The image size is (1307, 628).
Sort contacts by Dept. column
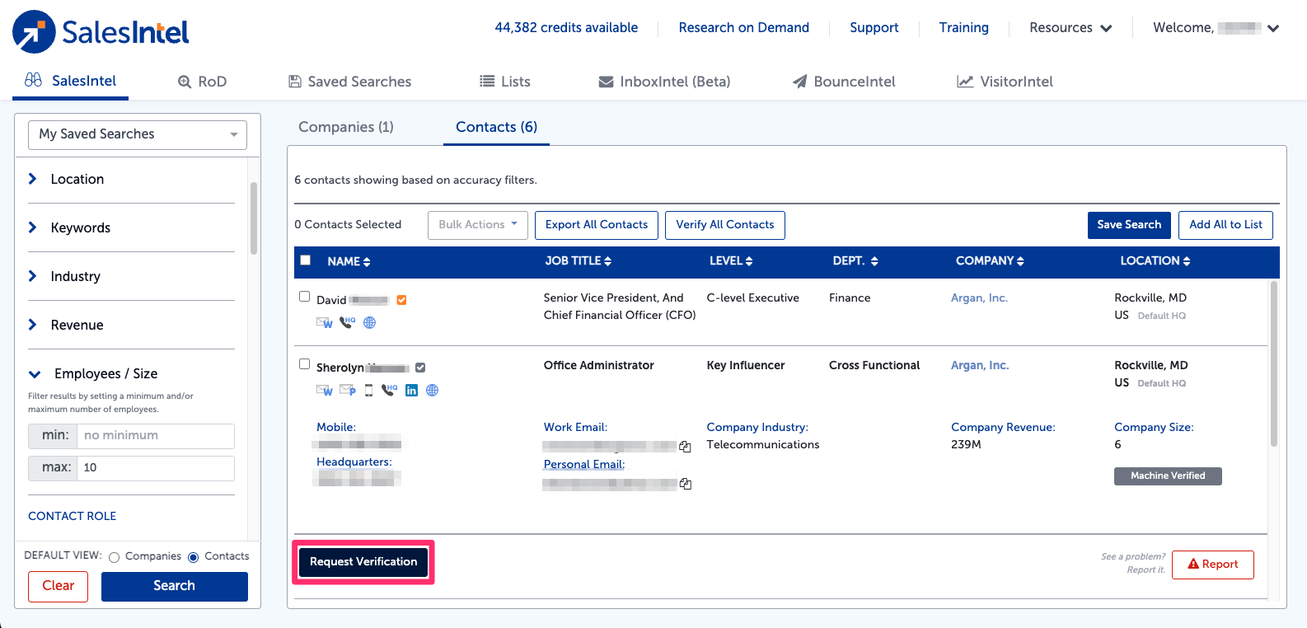(855, 260)
